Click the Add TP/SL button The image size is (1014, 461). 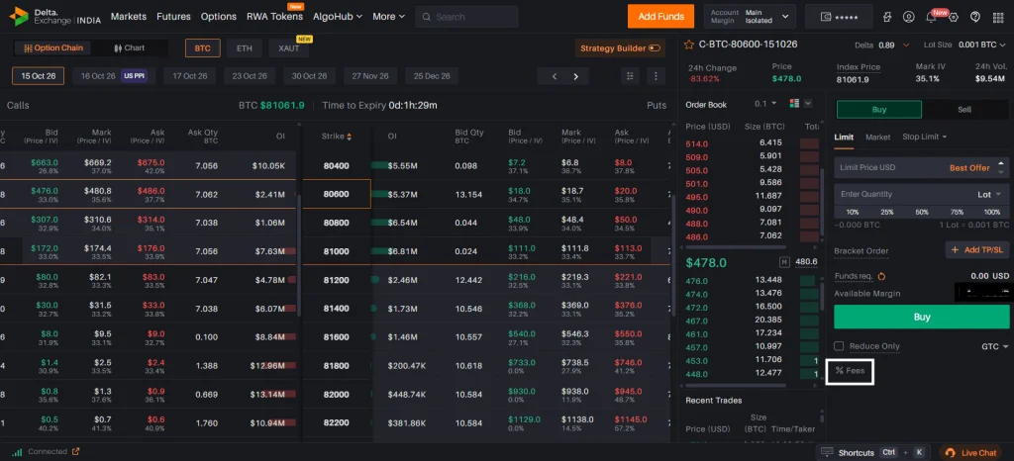coord(977,250)
